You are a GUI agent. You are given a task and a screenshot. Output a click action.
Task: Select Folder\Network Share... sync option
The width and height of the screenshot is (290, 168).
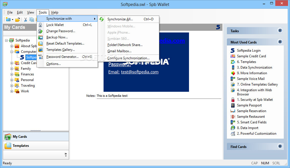tap(128, 45)
